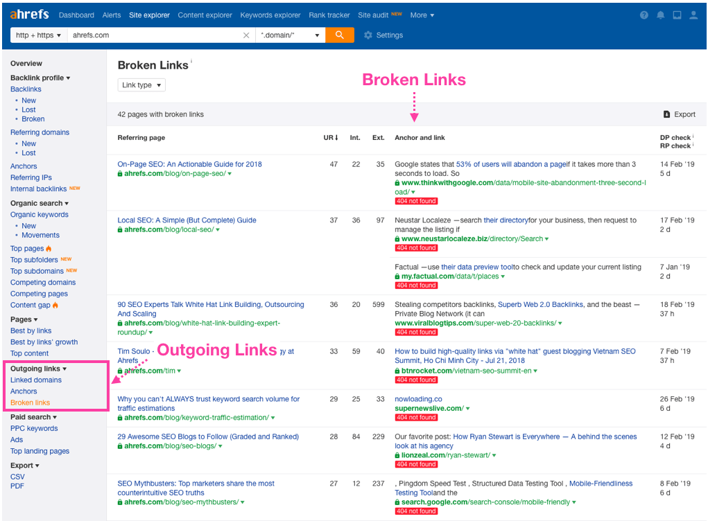Viewport: 708px width, 521px height.
Task: Switch to the Dashboard menu item
Action: [x=76, y=15]
